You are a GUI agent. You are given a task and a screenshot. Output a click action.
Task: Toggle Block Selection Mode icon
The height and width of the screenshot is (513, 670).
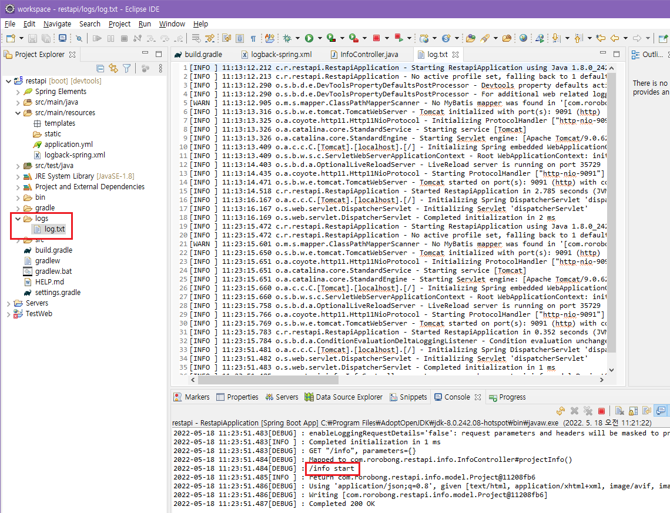pyautogui.click(x=240, y=38)
